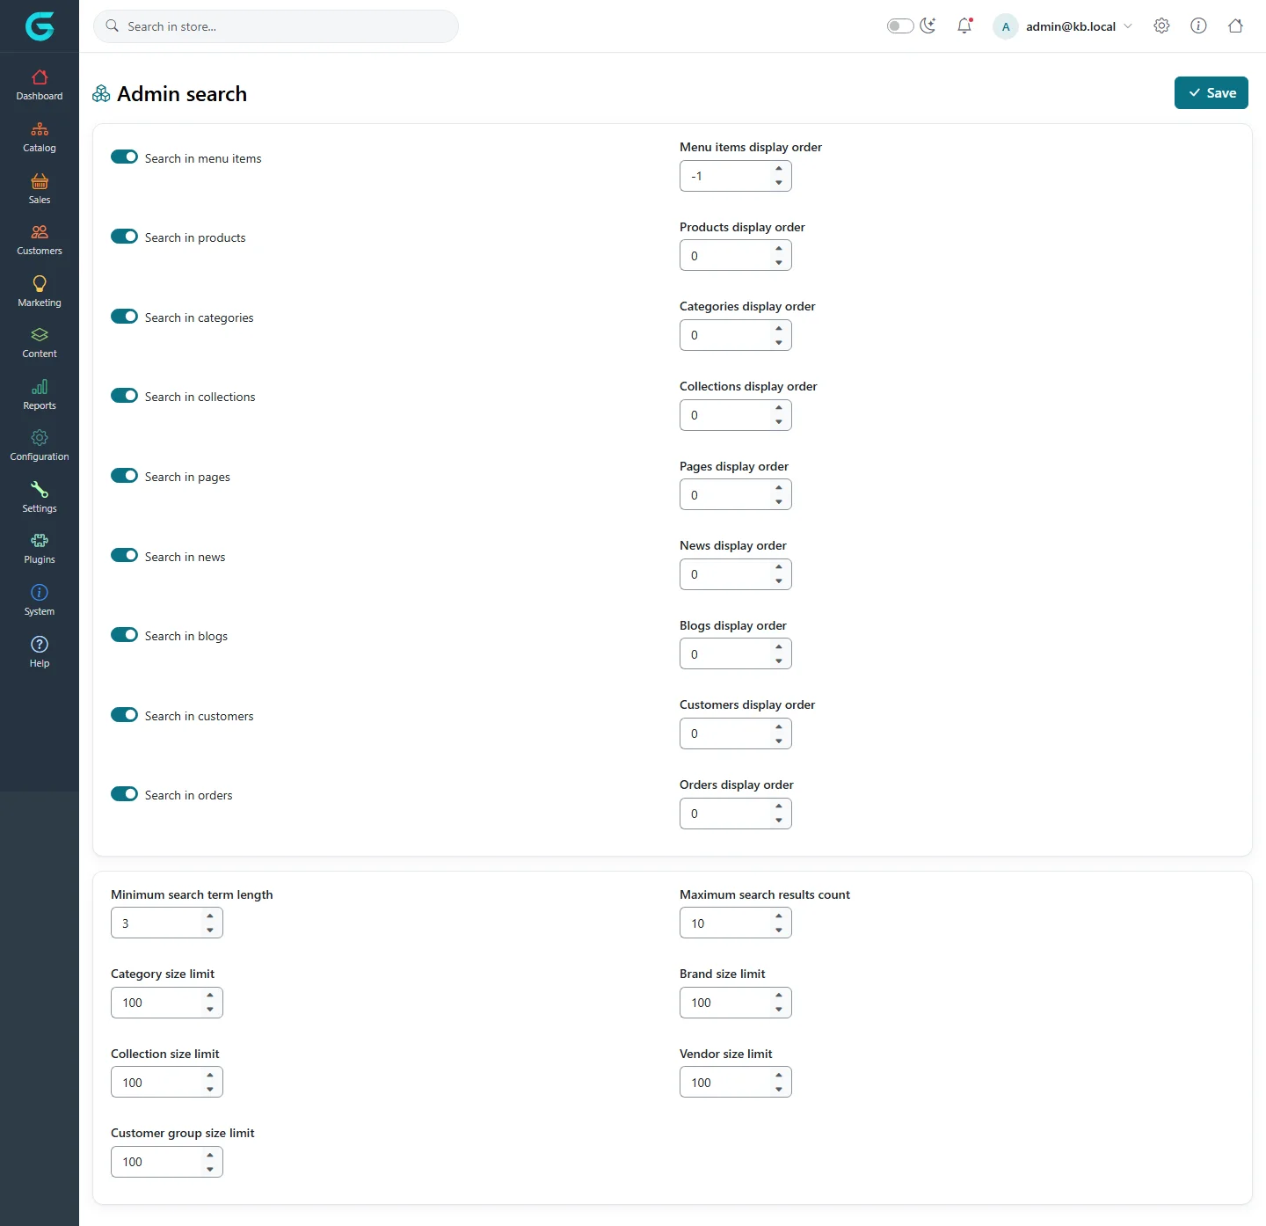
Task: Open the Configuration gear in sidebar
Action: [40, 438]
